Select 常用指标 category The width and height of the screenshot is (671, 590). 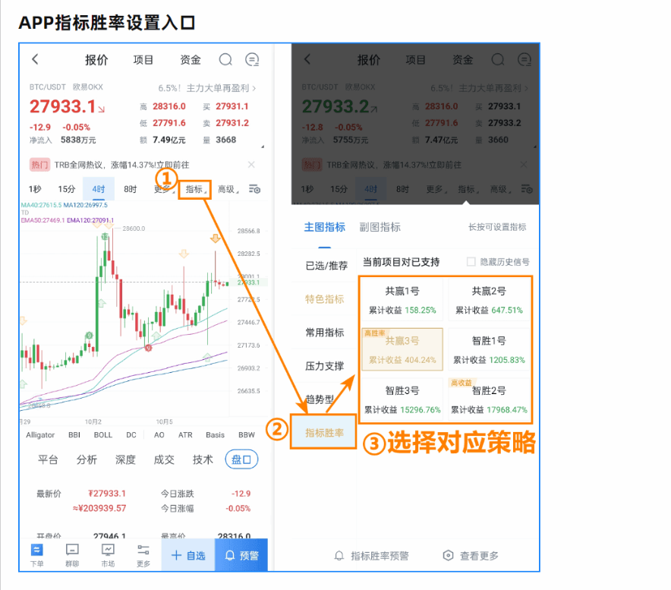click(x=324, y=333)
